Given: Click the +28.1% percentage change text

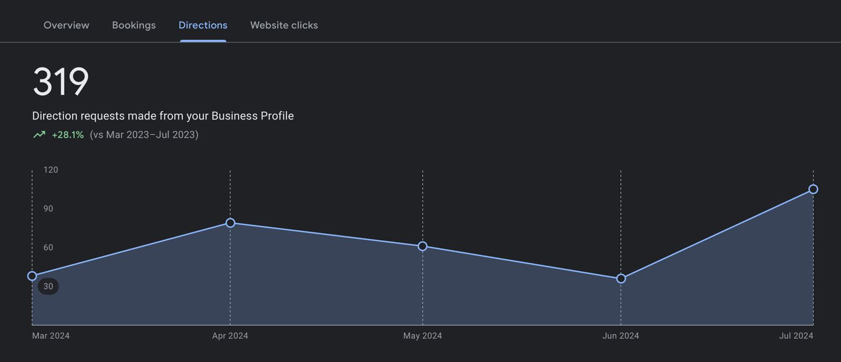Looking at the screenshot, I should 67,134.
